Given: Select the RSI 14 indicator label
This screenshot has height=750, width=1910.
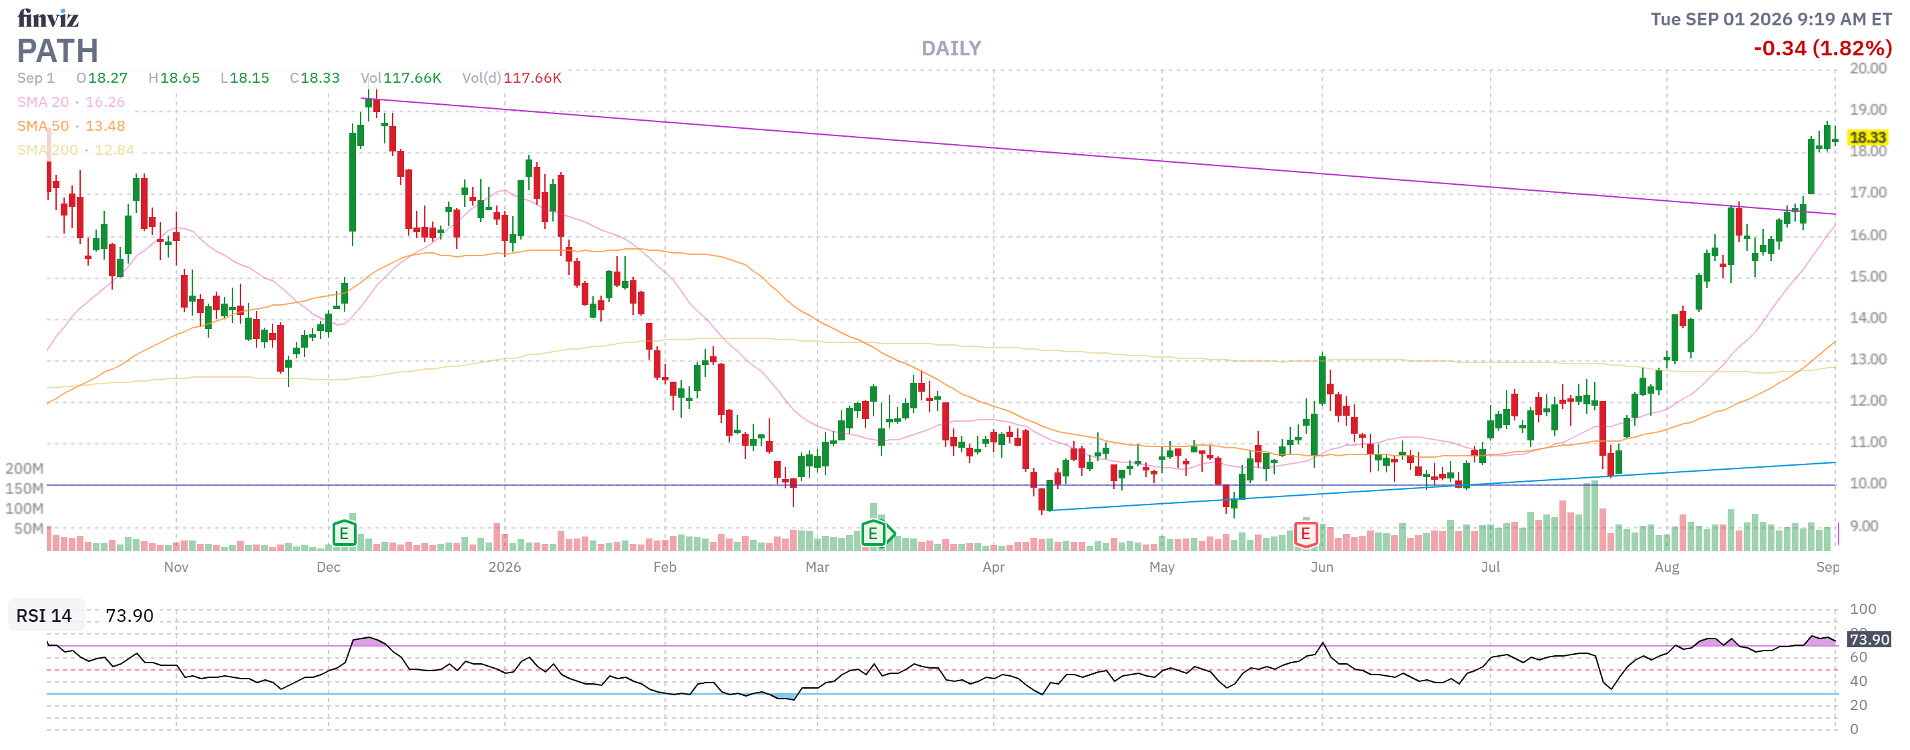Looking at the screenshot, I should (x=45, y=616).
